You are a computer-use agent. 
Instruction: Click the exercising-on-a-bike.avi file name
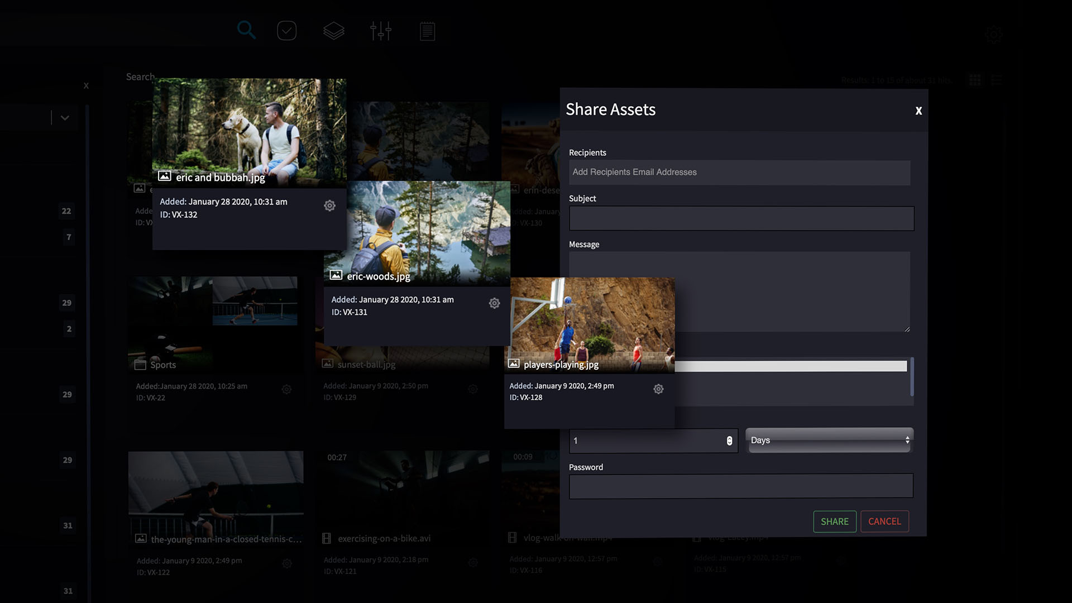click(384, 539)
